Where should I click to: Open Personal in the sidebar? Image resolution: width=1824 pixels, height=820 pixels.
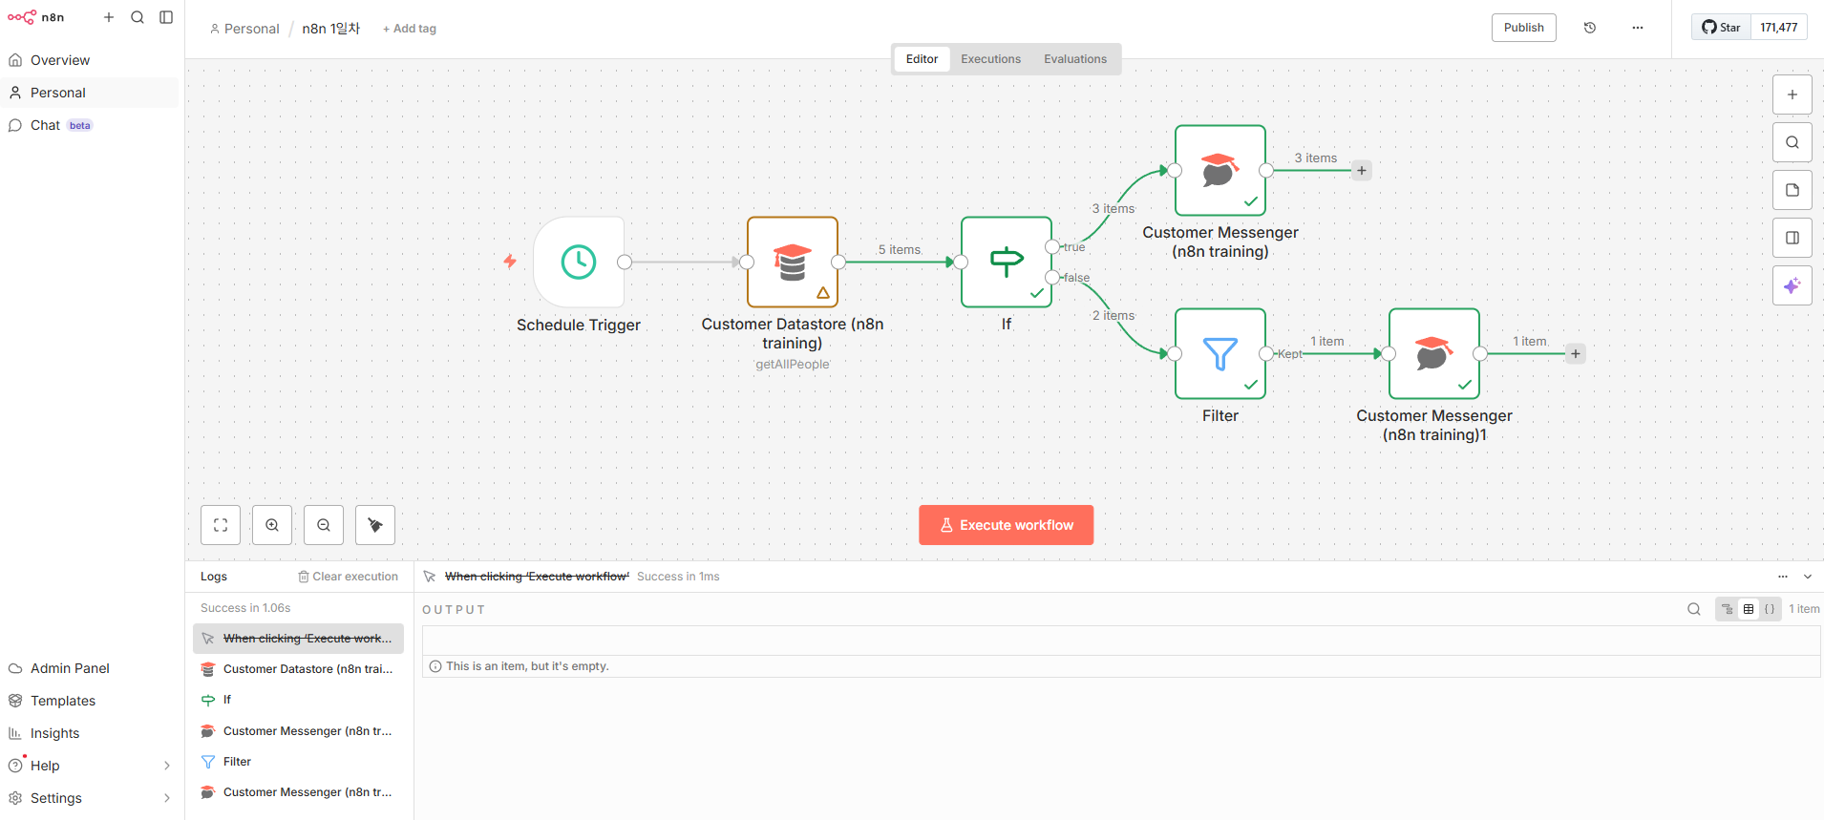click(x=90, y=93)
